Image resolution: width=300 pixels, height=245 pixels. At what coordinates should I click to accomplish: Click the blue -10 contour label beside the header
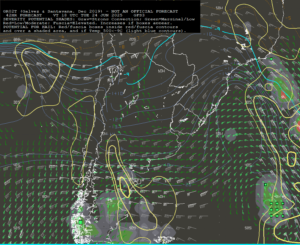(x=207, y=34)
